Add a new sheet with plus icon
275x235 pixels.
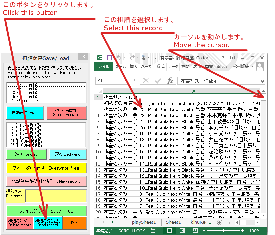click(220, 222)
